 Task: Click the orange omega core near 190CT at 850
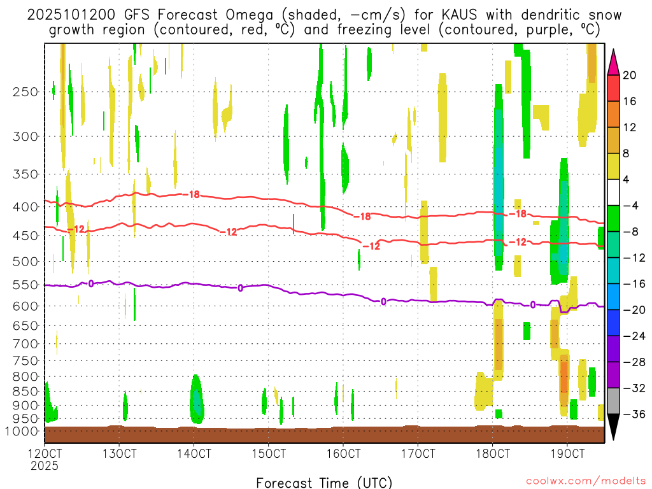pyautogui.click(x=564, y=377)
